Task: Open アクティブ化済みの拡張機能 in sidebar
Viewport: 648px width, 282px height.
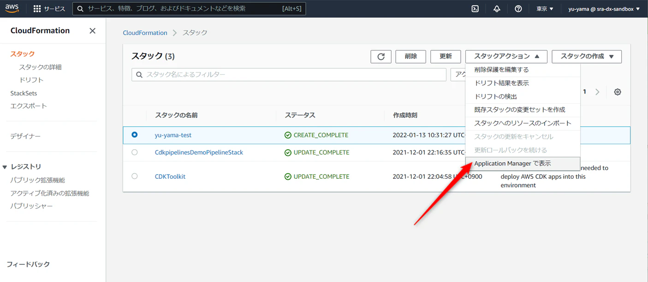Action: [x=50, y=193]
